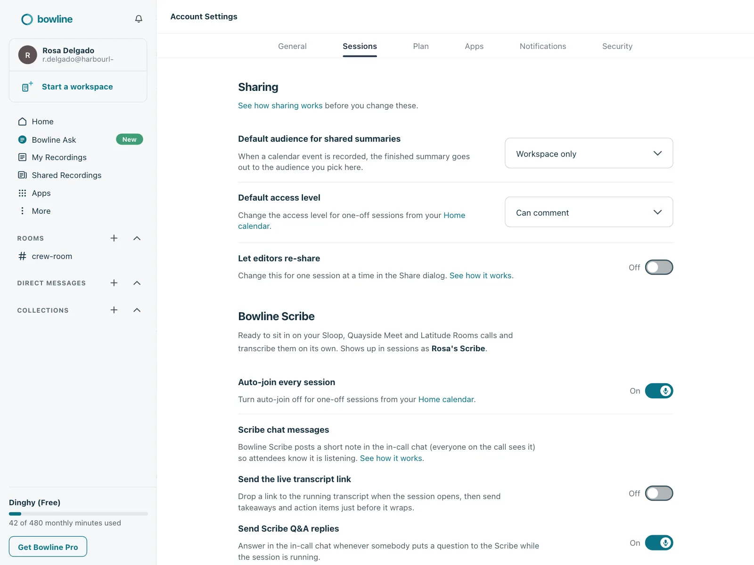
Task: Open notifications bell
Action: (x=139, y=19)
